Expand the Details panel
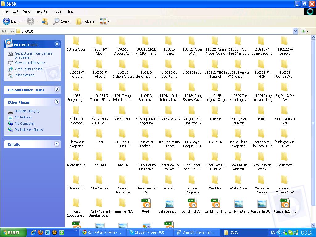Screen dimensions: 316x237 coord(57,144)
